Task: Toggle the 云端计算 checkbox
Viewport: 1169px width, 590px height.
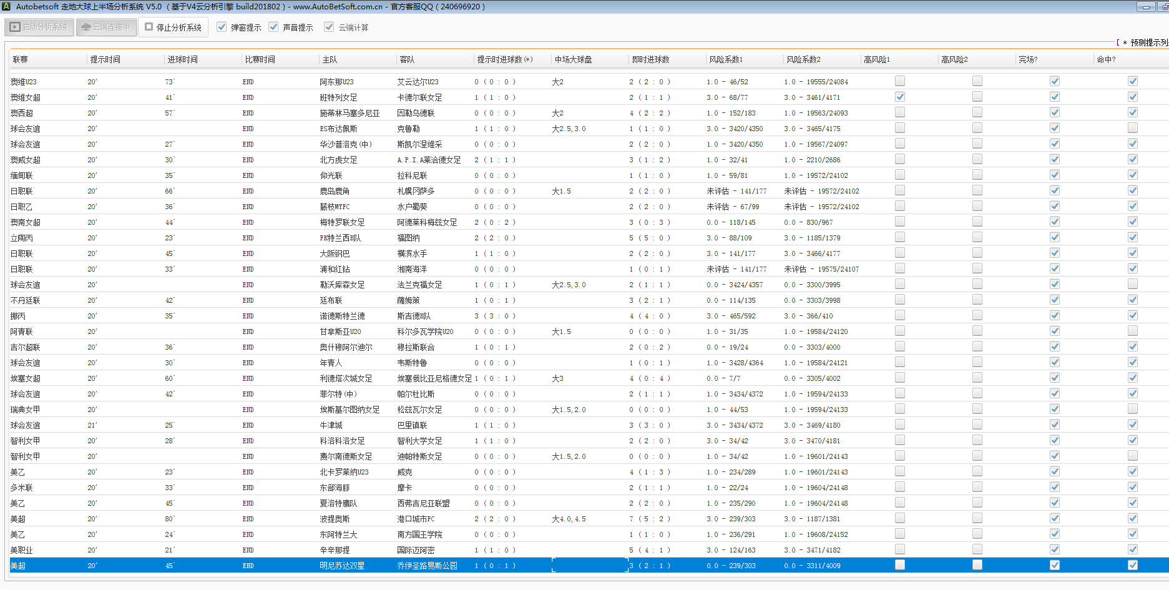Action: tap(329, 27)
